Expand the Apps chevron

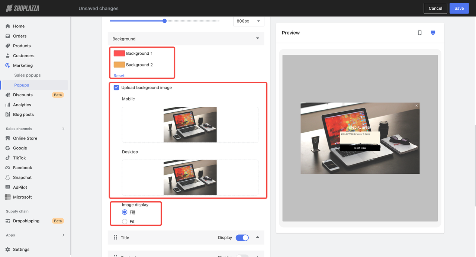63,235
